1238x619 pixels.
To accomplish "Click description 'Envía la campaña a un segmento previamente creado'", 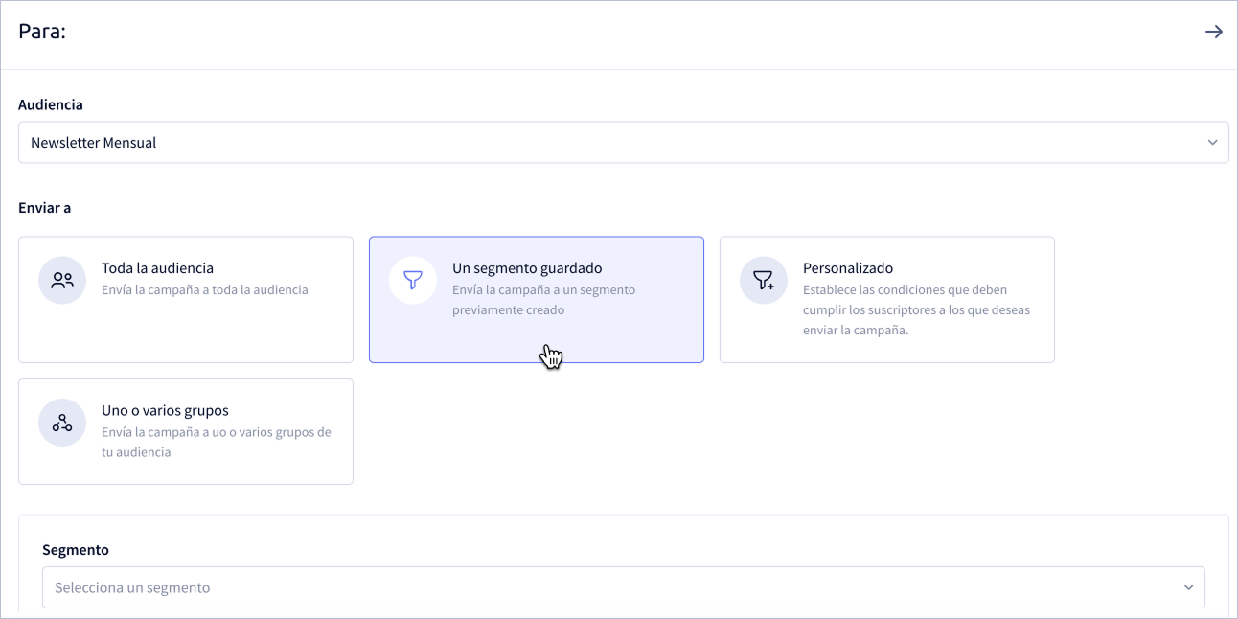I will tap(544, 300).
